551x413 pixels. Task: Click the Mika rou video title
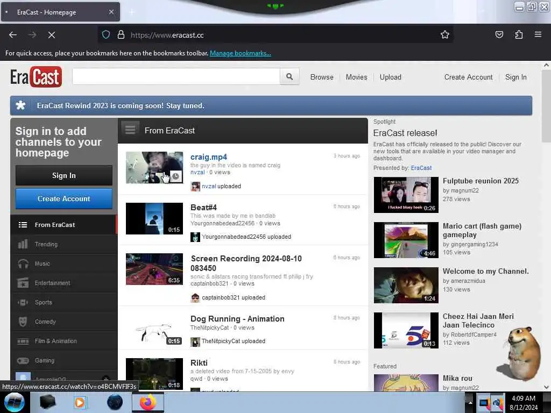click(457, 378)
